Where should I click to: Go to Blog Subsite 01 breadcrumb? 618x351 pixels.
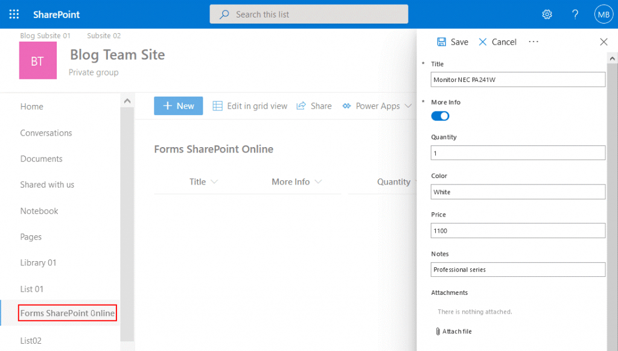(45, 36)
